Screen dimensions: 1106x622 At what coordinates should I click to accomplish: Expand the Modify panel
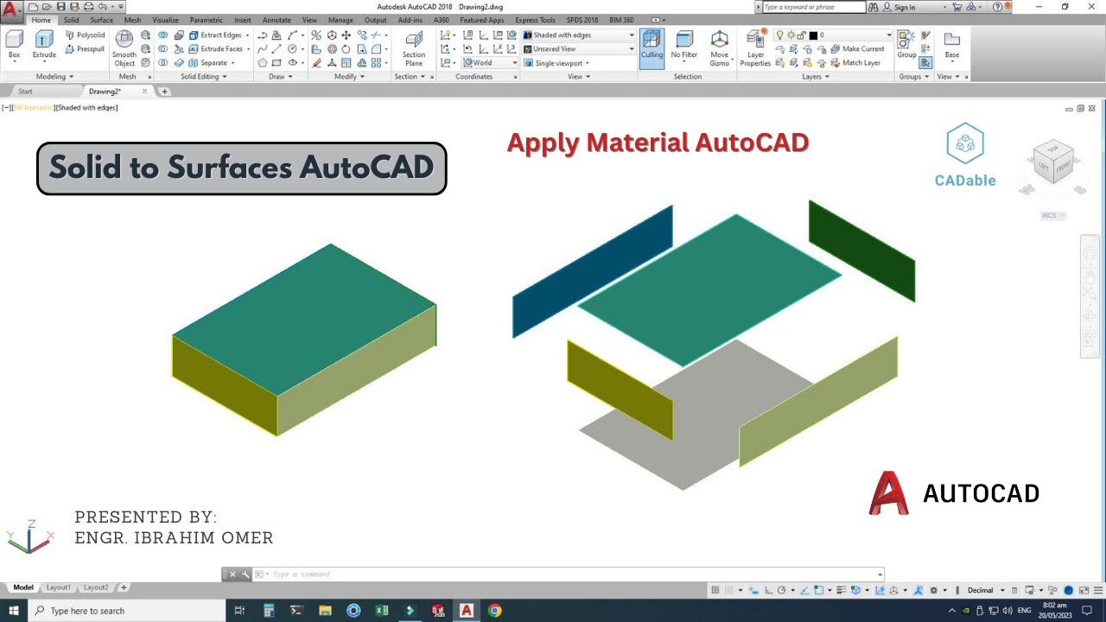tap(349, 77)
